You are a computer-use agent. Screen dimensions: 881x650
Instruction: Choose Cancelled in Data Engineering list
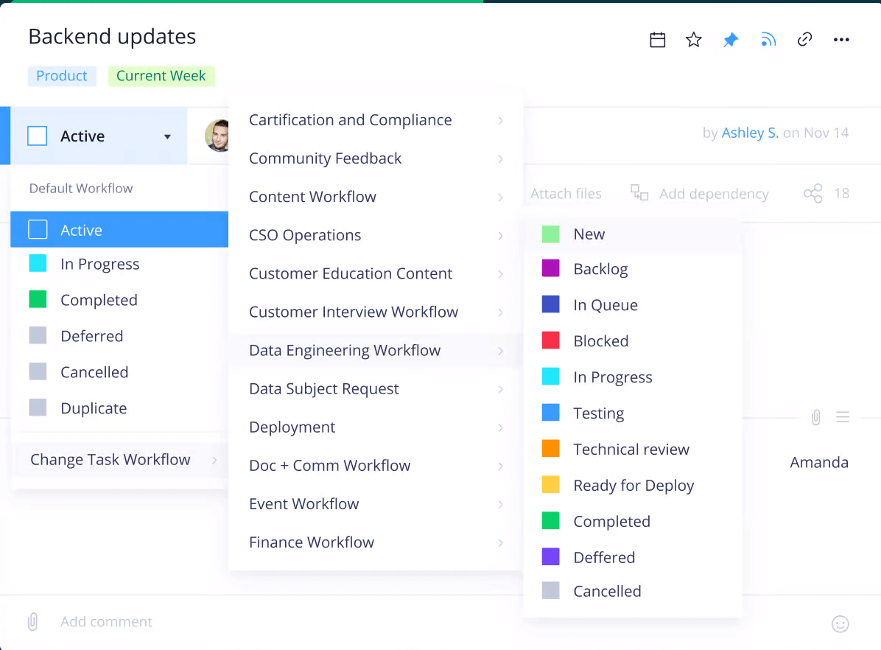[x=632, y=591]
